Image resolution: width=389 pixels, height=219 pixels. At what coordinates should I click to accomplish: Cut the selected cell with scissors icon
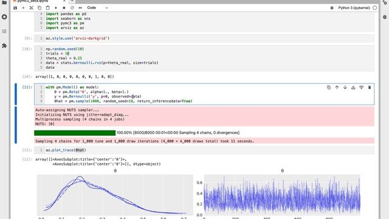coord(31,8)
